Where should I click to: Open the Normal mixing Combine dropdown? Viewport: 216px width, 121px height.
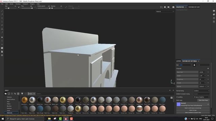pyautogui.click(x=201, y=91)
